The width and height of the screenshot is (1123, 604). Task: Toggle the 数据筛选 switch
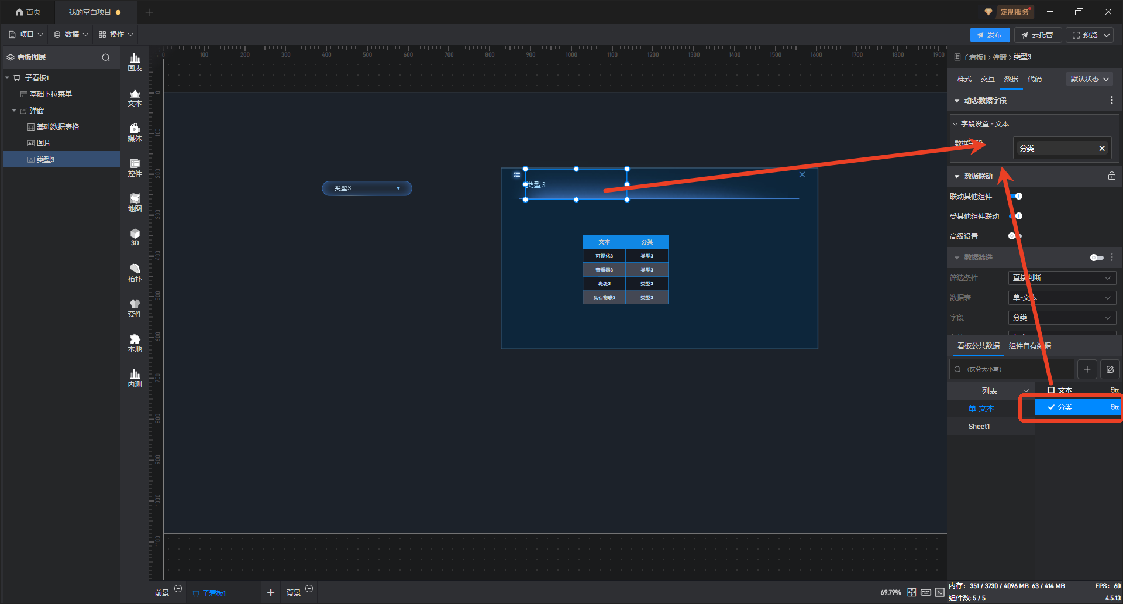(1096, 258)
